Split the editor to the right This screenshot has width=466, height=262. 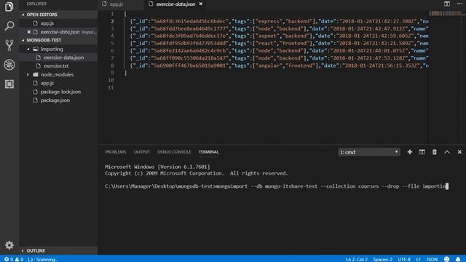click(x=446, y=4)
